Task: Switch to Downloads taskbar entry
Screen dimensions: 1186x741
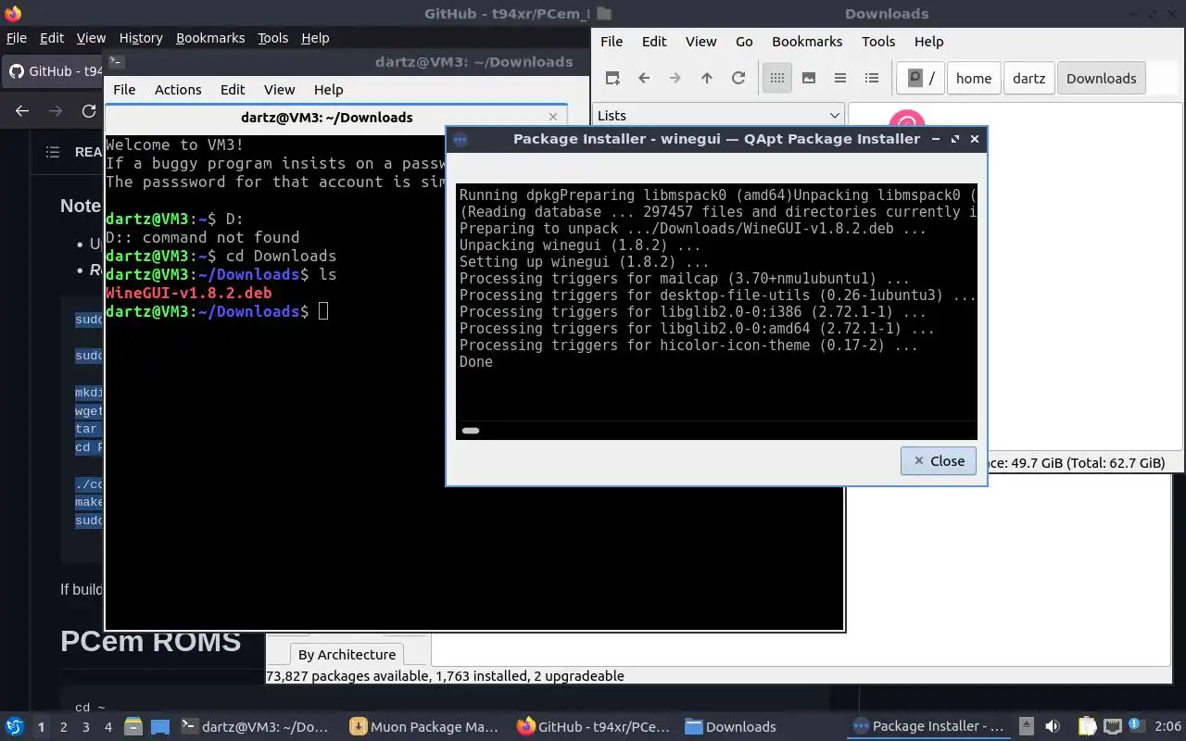Action: [732, 726]
